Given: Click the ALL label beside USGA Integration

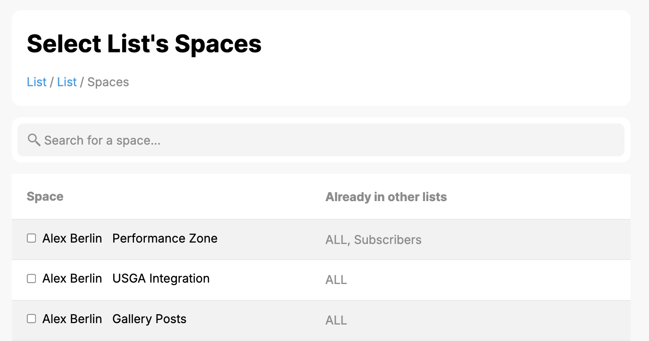Looking at the screenshot, I should 336,280.
